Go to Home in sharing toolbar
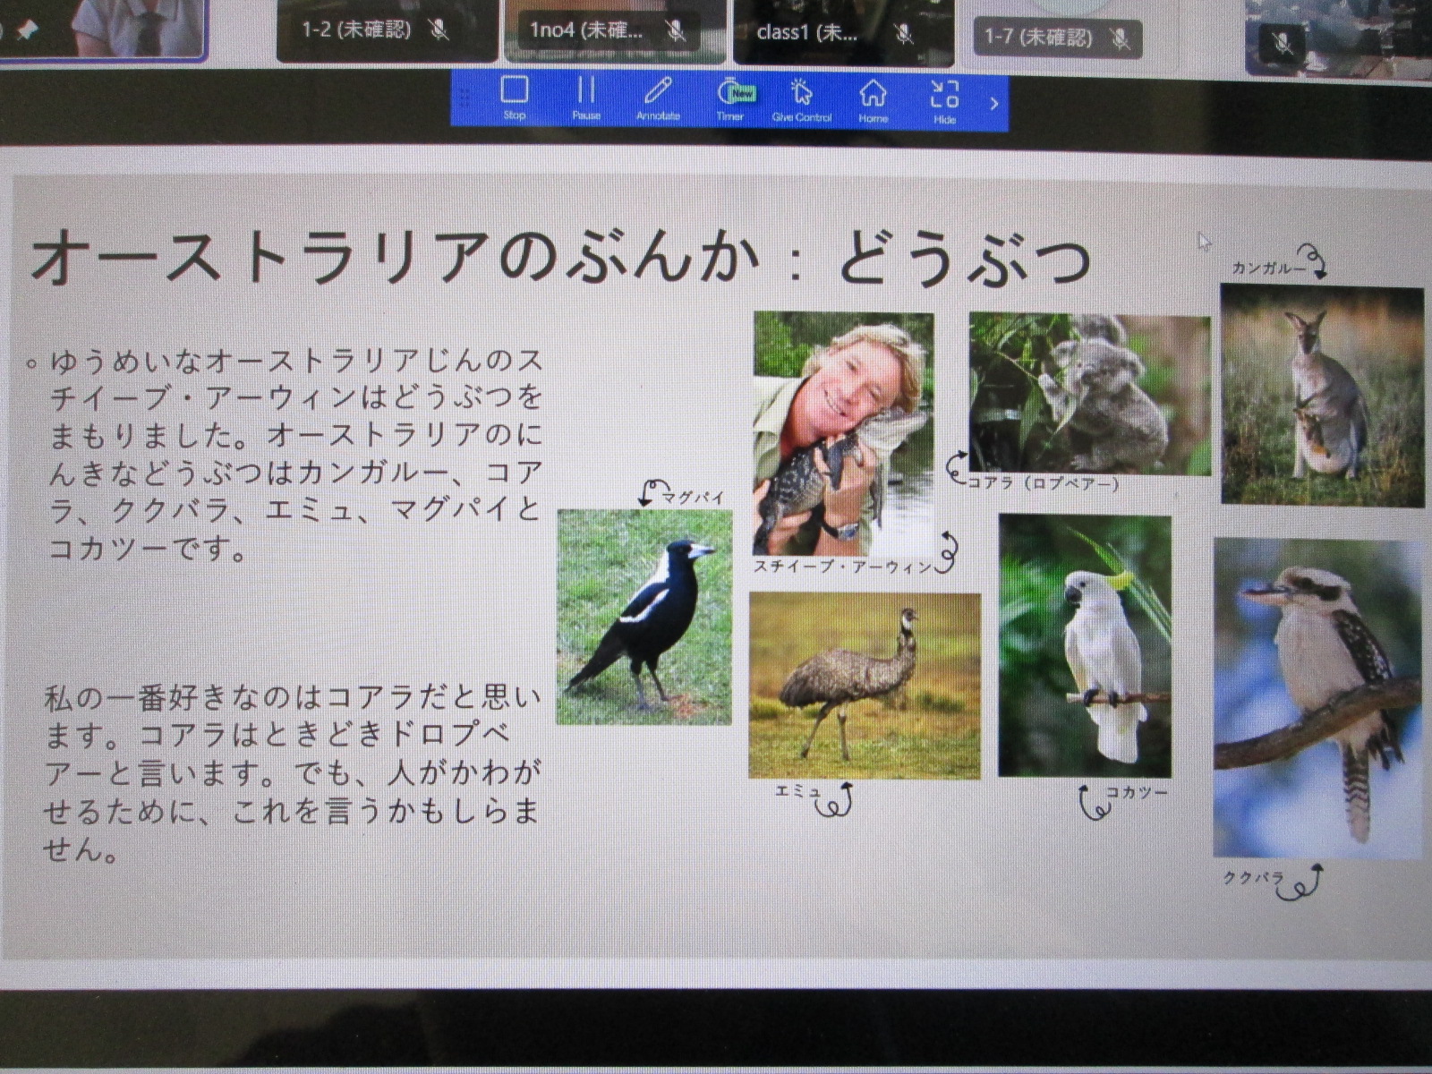The height and width of the screenshot is (1074, 1432). (873, 98)
